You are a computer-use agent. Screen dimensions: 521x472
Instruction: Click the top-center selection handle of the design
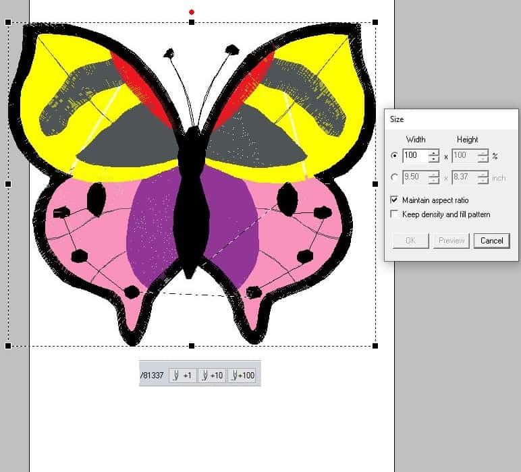click(x=192, y=22)
